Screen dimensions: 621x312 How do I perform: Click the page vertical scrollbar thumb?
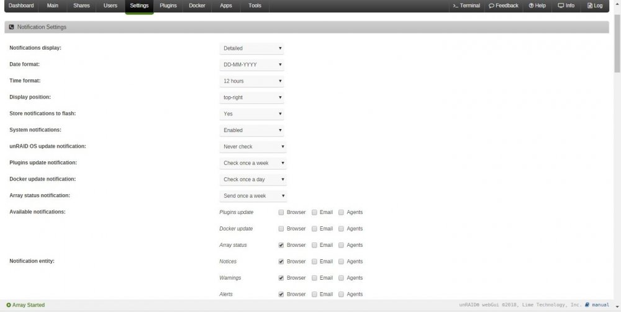click(x=617, y=43)
